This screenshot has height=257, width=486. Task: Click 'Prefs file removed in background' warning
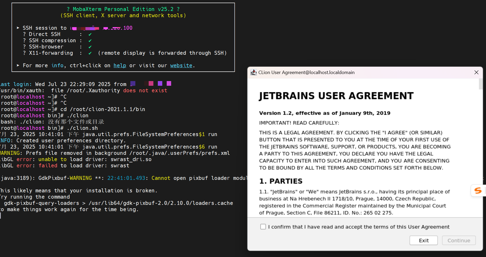coord(115,153)
